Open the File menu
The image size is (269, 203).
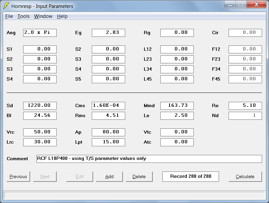[9, 16]
